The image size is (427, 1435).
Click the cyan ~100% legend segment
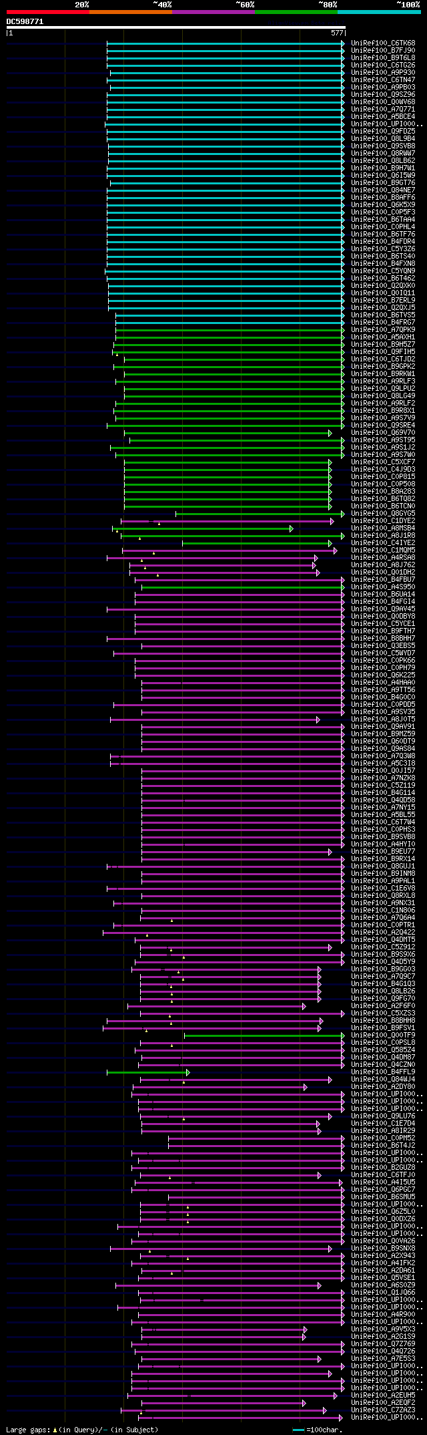379,12
